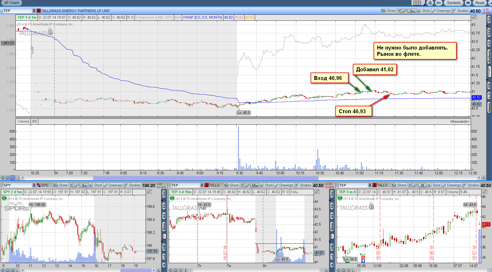Open quick study flask icon on main chart
This screenshot has width=492, height=272.
coord(400,11)
